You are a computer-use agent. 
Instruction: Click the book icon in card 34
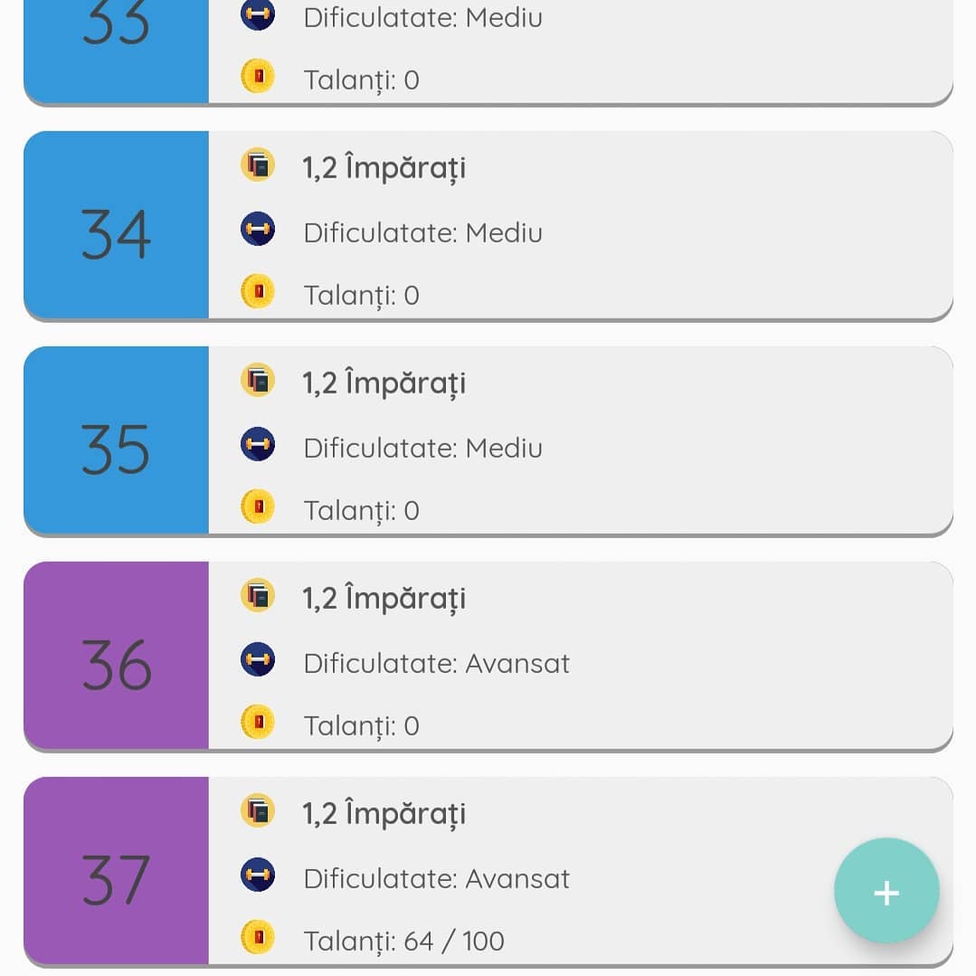(x=258, y=165)
